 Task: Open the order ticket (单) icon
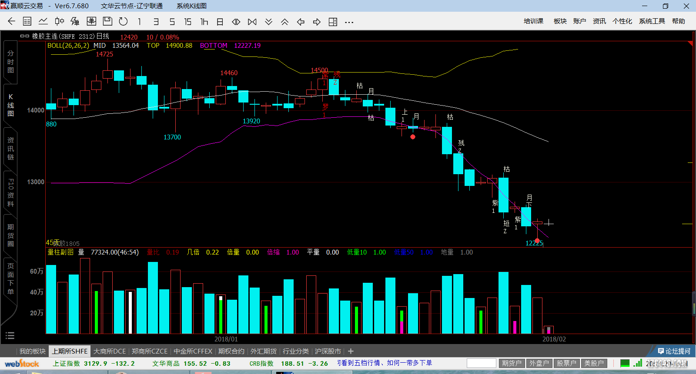91,21
